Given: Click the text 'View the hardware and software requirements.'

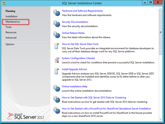Looking at the screenshot, I should 87,15.
